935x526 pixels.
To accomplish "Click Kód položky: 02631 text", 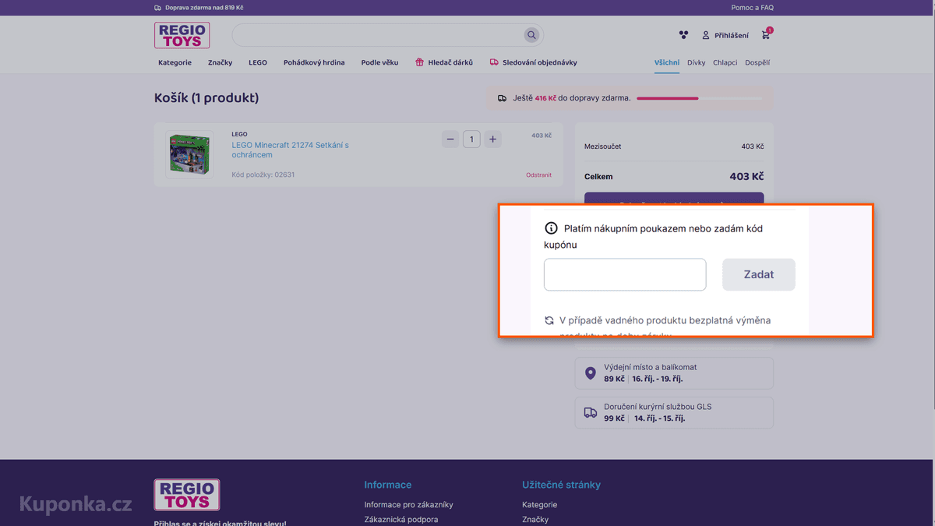I will click(263, 175).
